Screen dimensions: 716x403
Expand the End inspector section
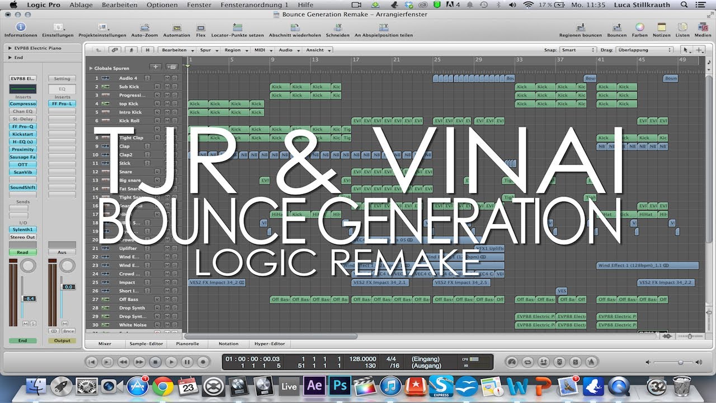click(10, 57)
